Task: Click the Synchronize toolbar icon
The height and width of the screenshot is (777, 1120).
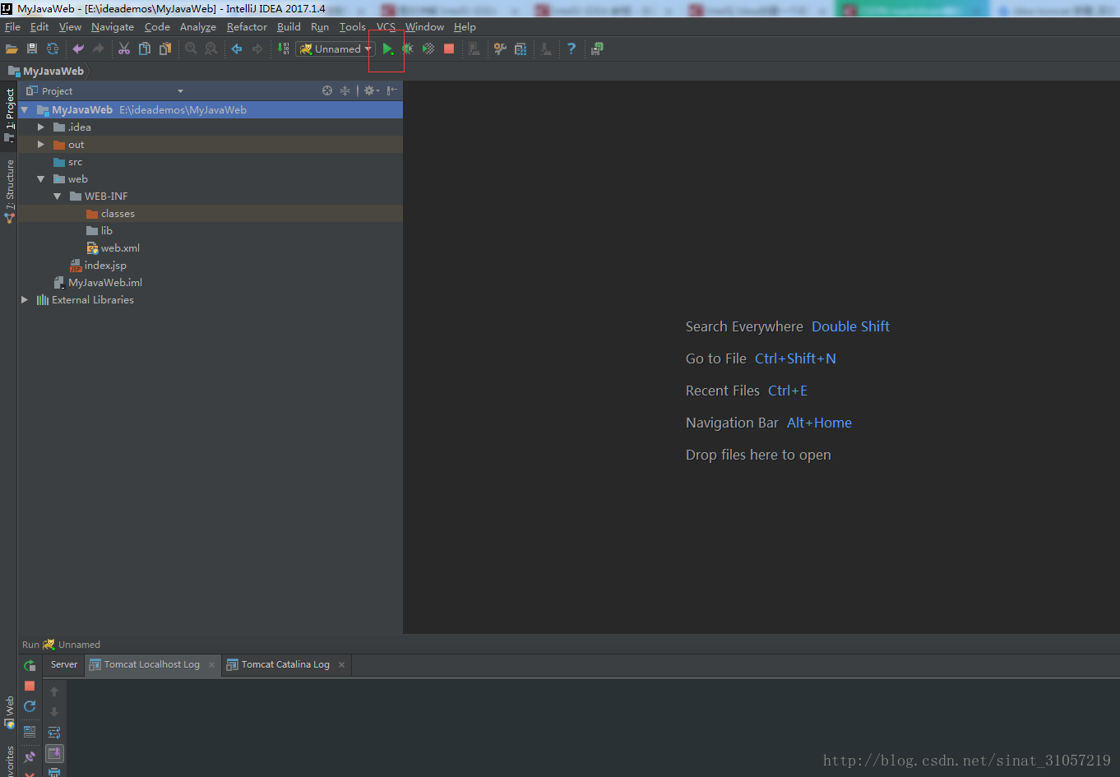Action: coord(53,49)
